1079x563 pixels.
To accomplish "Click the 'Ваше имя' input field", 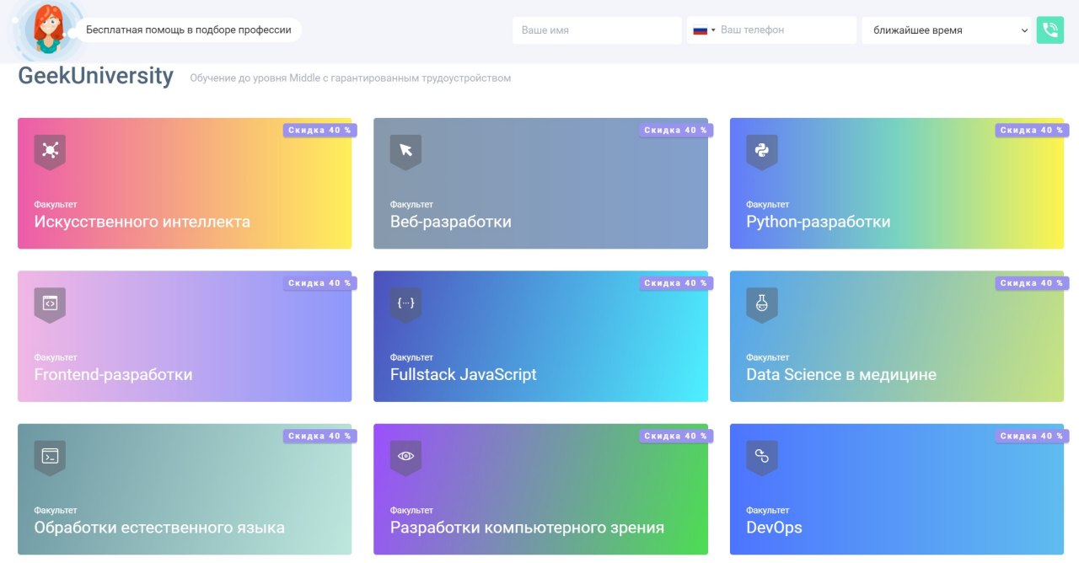I will tap(597, 30).
